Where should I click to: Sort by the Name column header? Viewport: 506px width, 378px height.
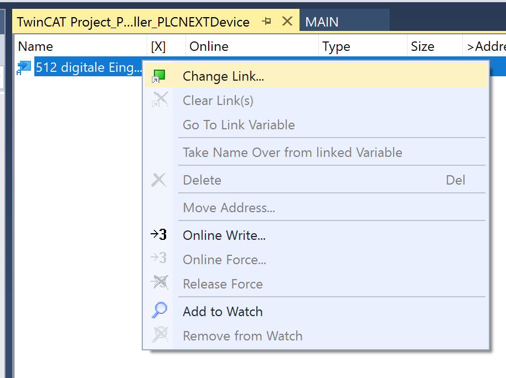point(81,46)
